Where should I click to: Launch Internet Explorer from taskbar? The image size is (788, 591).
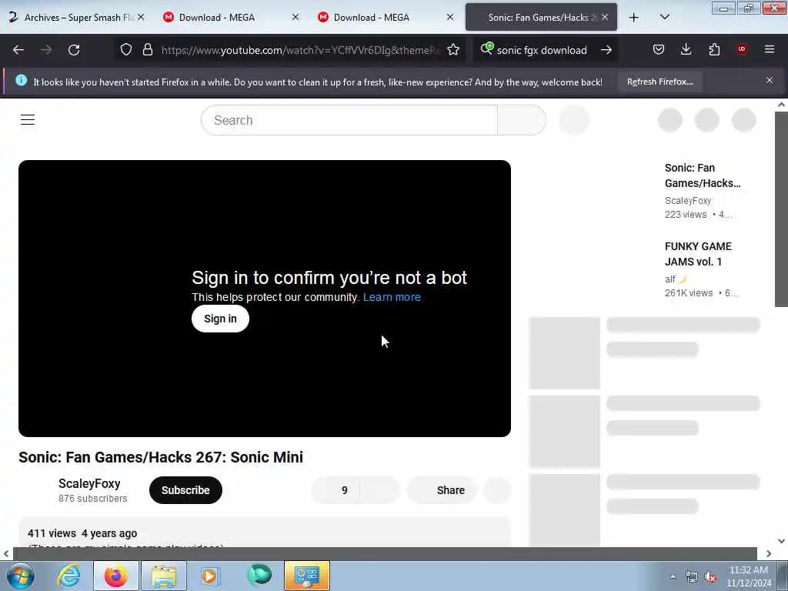68,576
